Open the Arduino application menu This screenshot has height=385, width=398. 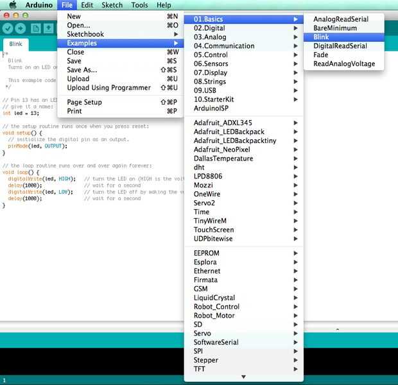(x=39, y=5)
